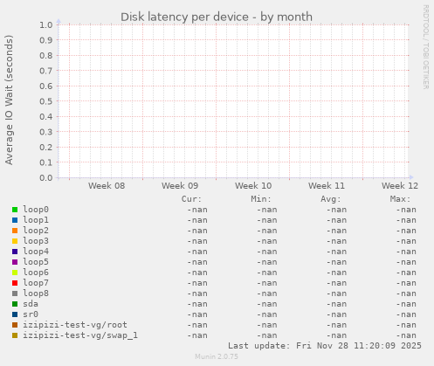The image size is (434, 366).
Task: Click the loop5 magenta color swatch
Action: [x=15, y=262]
